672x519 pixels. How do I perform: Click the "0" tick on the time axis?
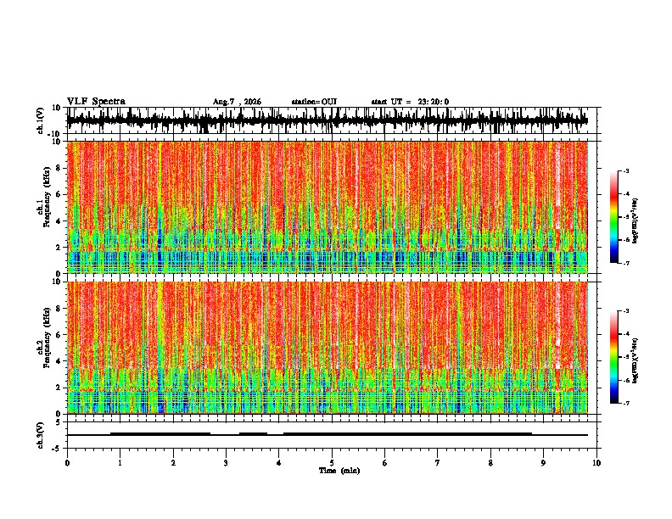(x=67, y=463)
